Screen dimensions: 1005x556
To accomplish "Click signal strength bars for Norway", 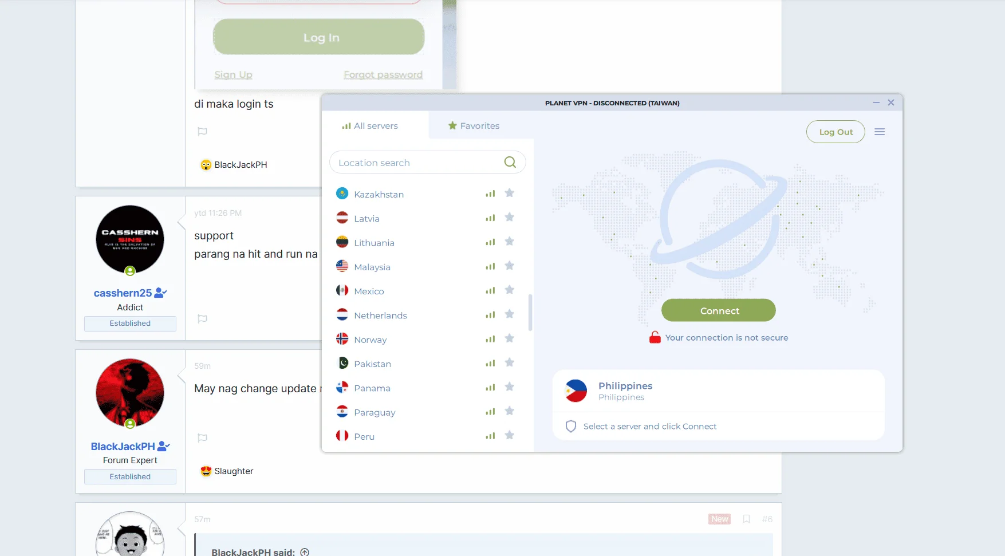I will coord(490,339).
